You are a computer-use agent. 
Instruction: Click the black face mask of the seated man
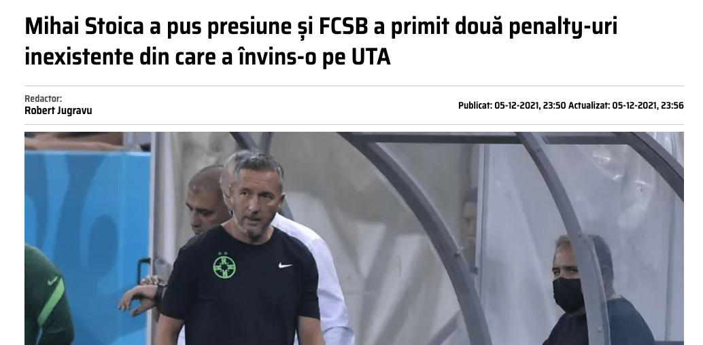point(568,295)
